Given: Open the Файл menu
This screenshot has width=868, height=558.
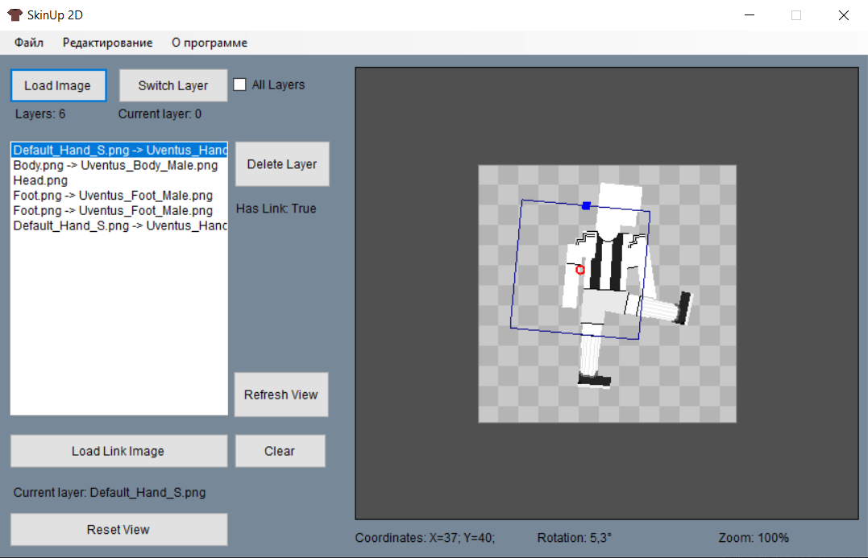Looking at the screenshot, I should click(x=29, y=43).
